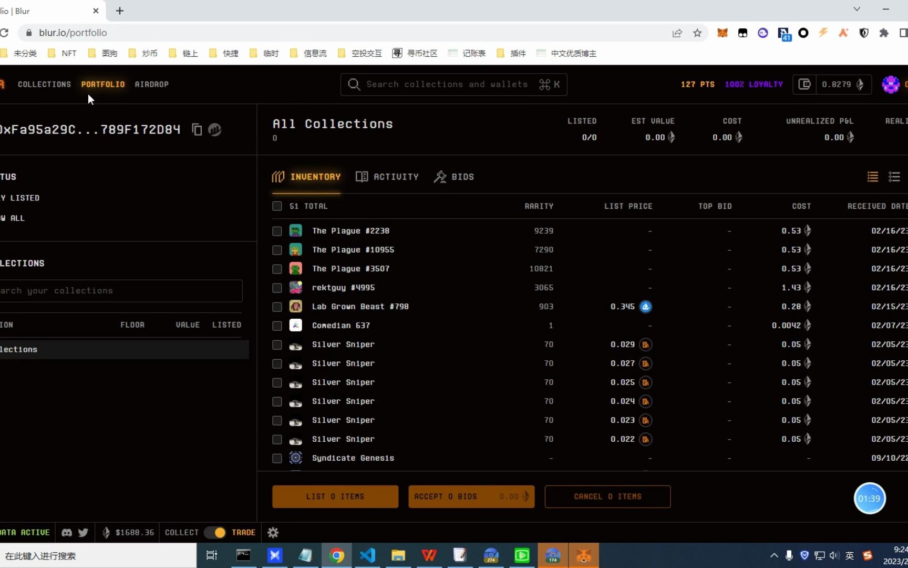Click marketplace badge next to 0.022 price
Screen dimensions: 908x568
click(646, 439)
